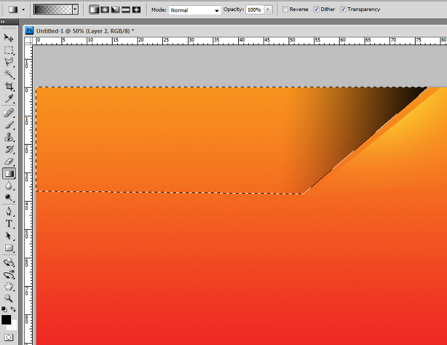Choose the Healing Brush tool

point(9,113)
